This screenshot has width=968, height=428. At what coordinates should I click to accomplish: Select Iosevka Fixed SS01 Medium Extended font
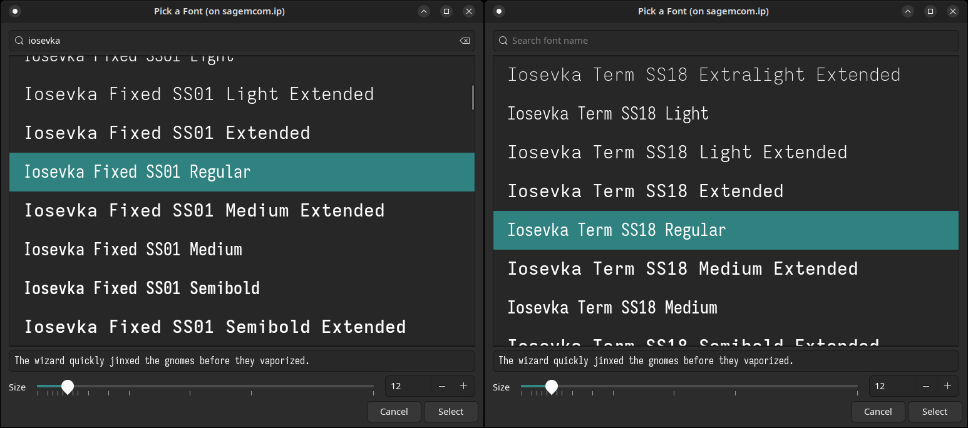coord(204,211)
